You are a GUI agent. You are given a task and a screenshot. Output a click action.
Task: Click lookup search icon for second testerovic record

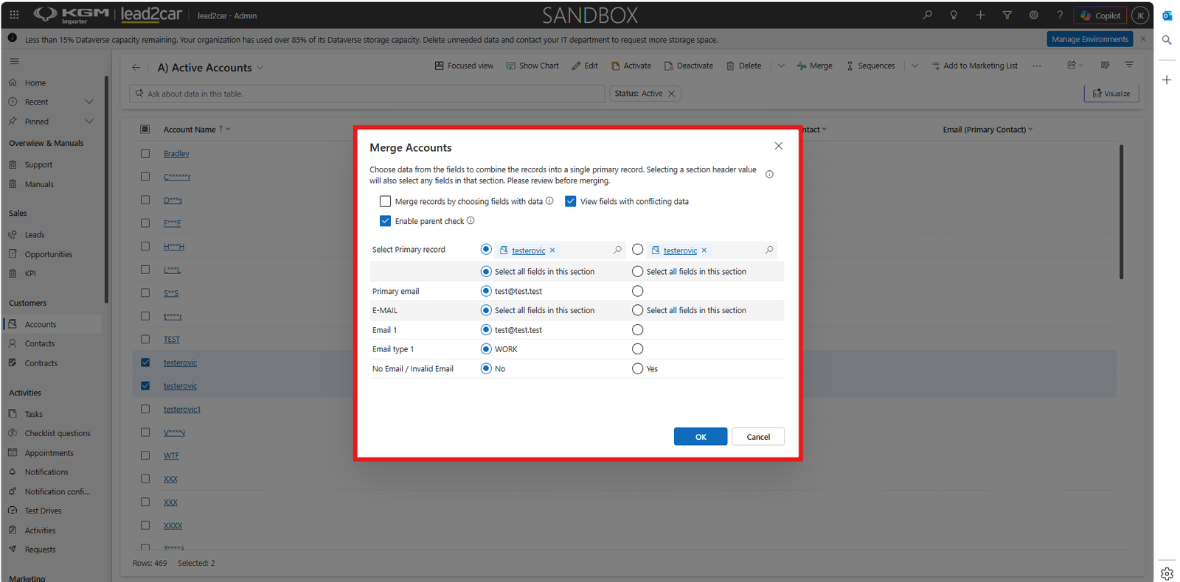(769, 250)
